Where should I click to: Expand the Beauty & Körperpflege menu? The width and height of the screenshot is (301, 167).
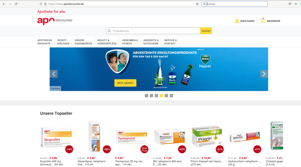(x=107, y=42)
